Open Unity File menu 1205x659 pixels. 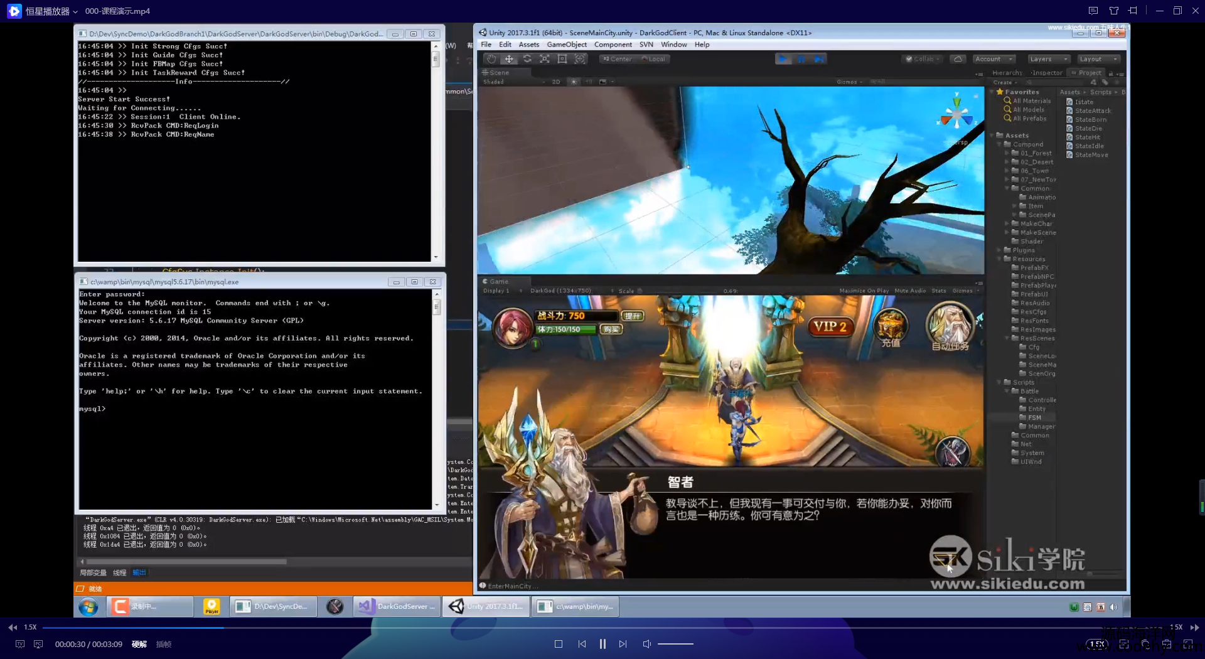pos(486,45)
